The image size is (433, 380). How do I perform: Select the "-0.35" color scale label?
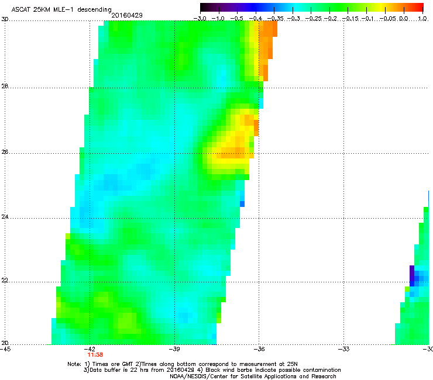(x=276, y=19)
